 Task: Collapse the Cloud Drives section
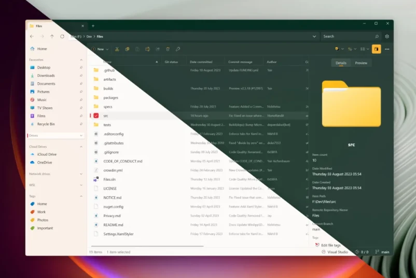tap(81, 147)
